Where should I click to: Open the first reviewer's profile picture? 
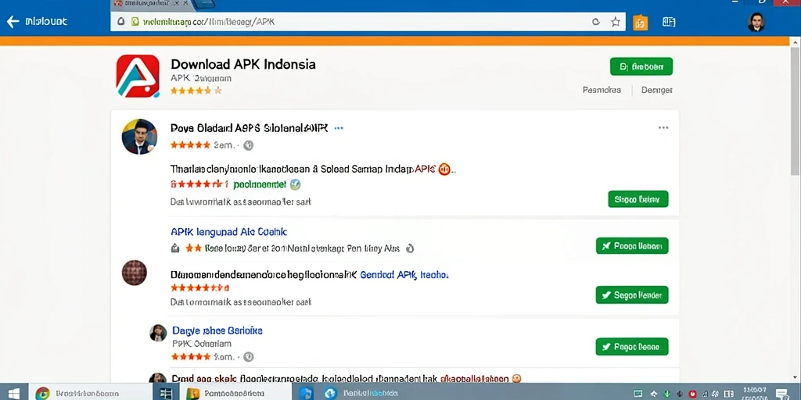[x=139, y=137]
